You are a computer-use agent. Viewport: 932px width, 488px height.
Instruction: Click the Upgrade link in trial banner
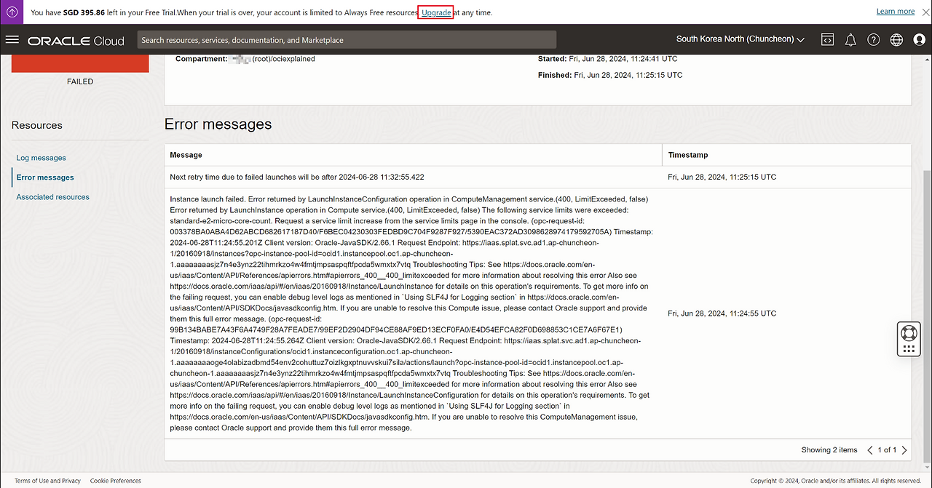pos(436,12)
